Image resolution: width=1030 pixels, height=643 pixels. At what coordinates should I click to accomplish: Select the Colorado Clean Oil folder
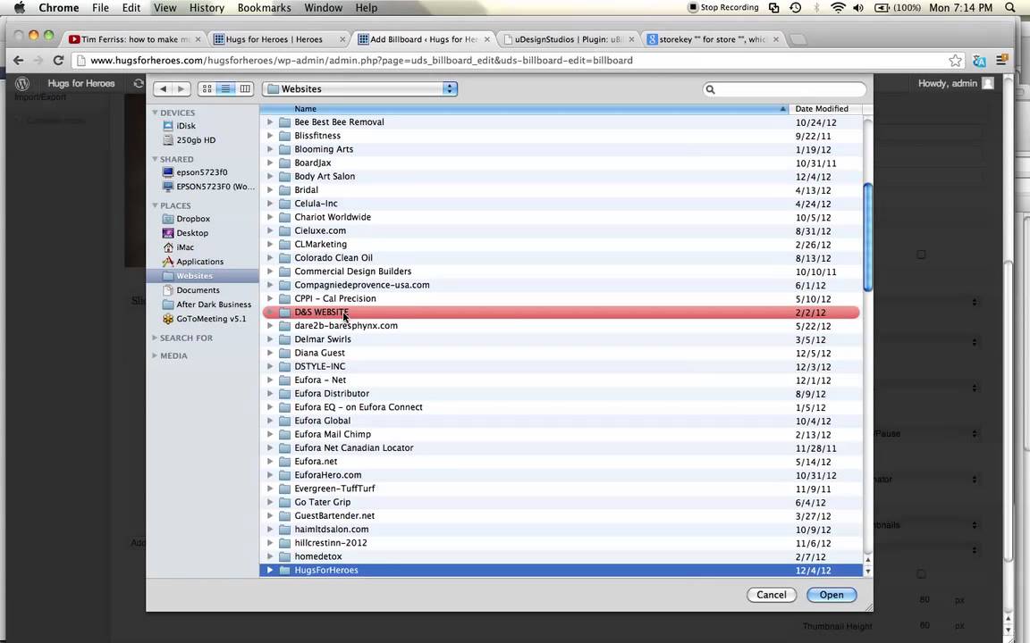pyautogui.click(x=561, y=258)
